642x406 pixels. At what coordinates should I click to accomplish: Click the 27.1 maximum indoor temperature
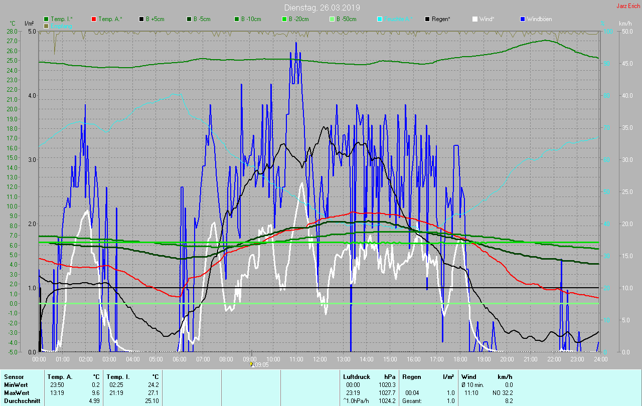coord(153,393)
